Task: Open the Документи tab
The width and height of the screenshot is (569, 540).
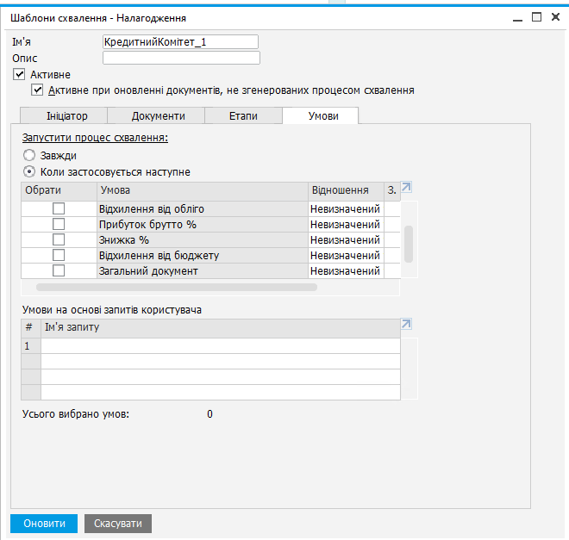Action: 158,116
